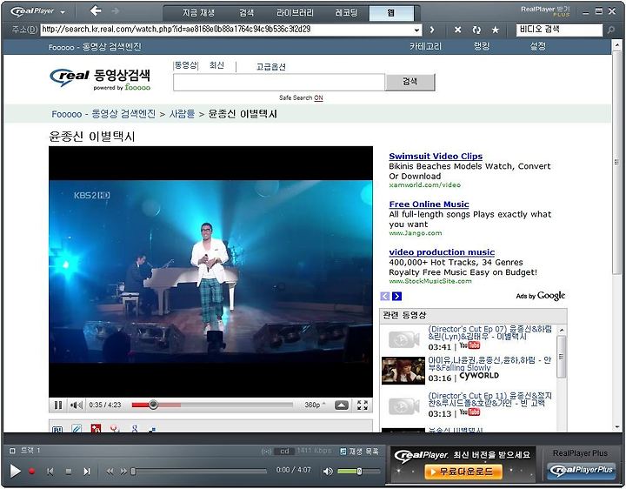The height and width of the screenshot is (489, 626).
Task: Open the 카테고리 menu
Action: [x=425, y=46]
